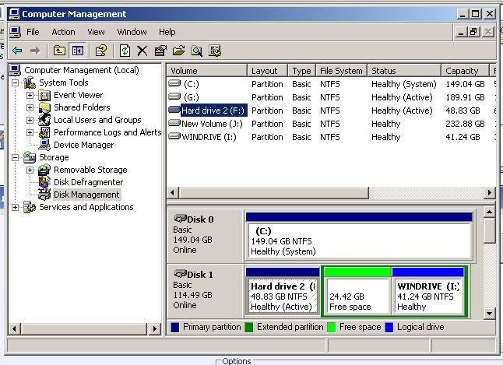Click the Options label below the Computer Management window
503x365 pixels.
pos(237,361)
